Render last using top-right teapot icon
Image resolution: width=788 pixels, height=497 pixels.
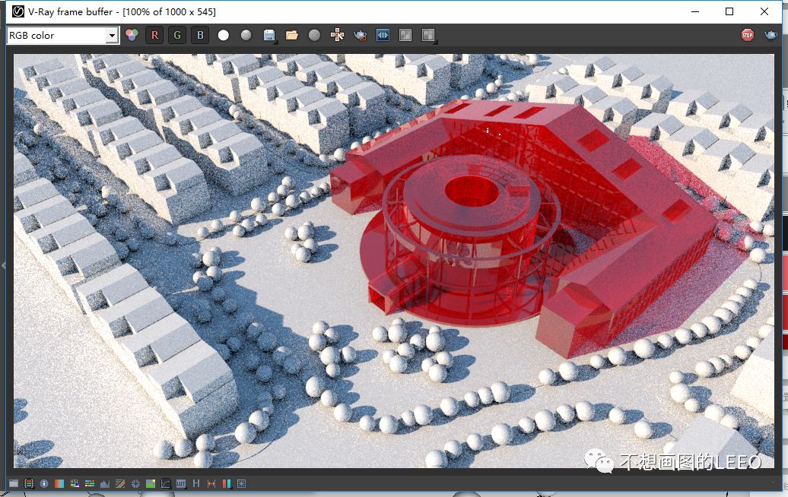771,35
